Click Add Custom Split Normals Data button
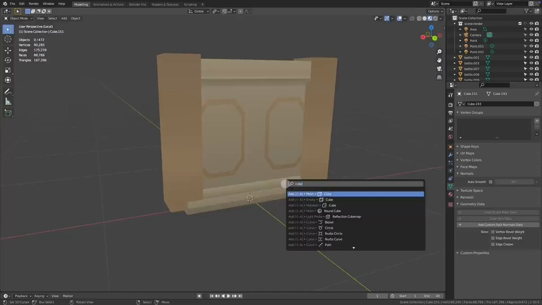The height and width of the screenshot is (305, 542). pos(500,225)
